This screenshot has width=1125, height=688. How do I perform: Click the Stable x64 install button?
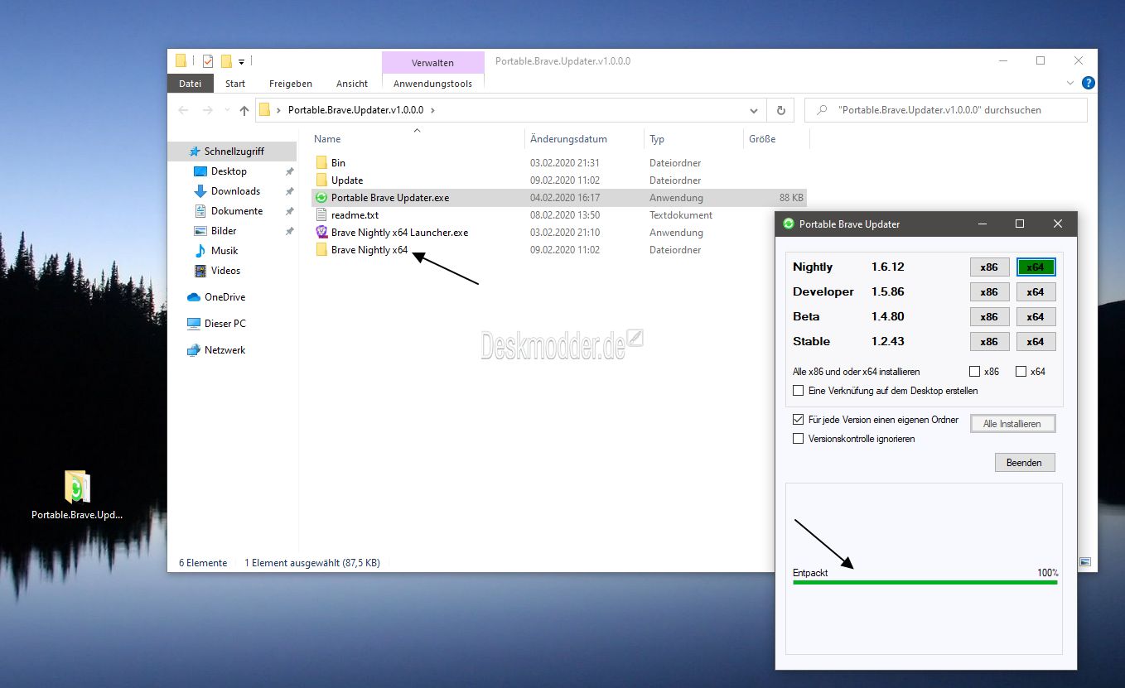(x=1036, y=341)
